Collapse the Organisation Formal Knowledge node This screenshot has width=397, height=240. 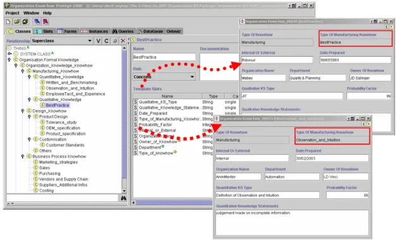9,60
